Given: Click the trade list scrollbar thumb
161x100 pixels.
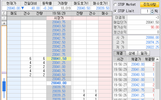Looking at the screenshot, I should pos(157,75).
